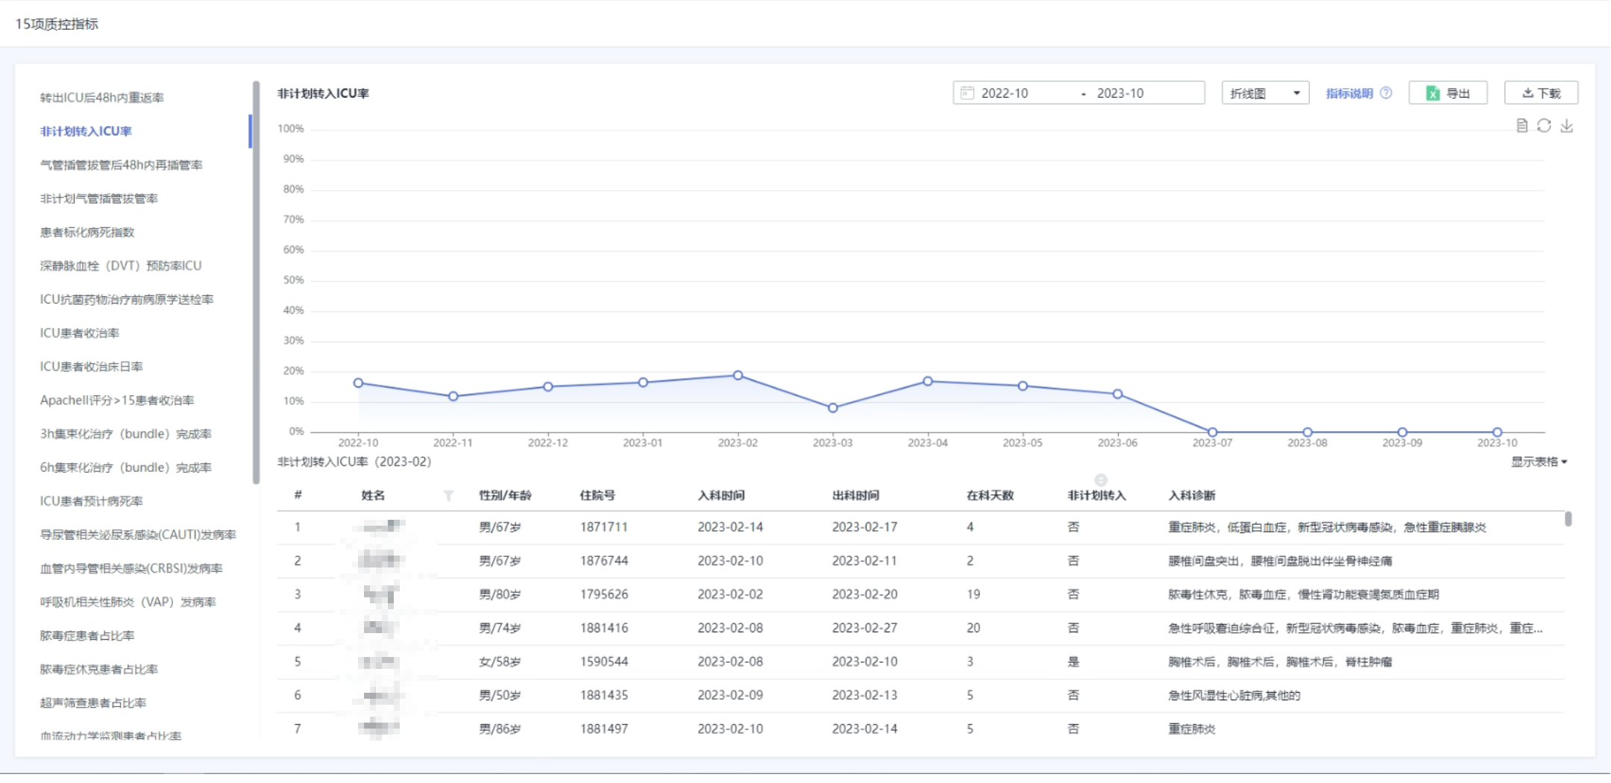The height and width of the screenshot is (783, 1611).
Task: Select ICU患者预计病死率 item
Action: point(92,501)
